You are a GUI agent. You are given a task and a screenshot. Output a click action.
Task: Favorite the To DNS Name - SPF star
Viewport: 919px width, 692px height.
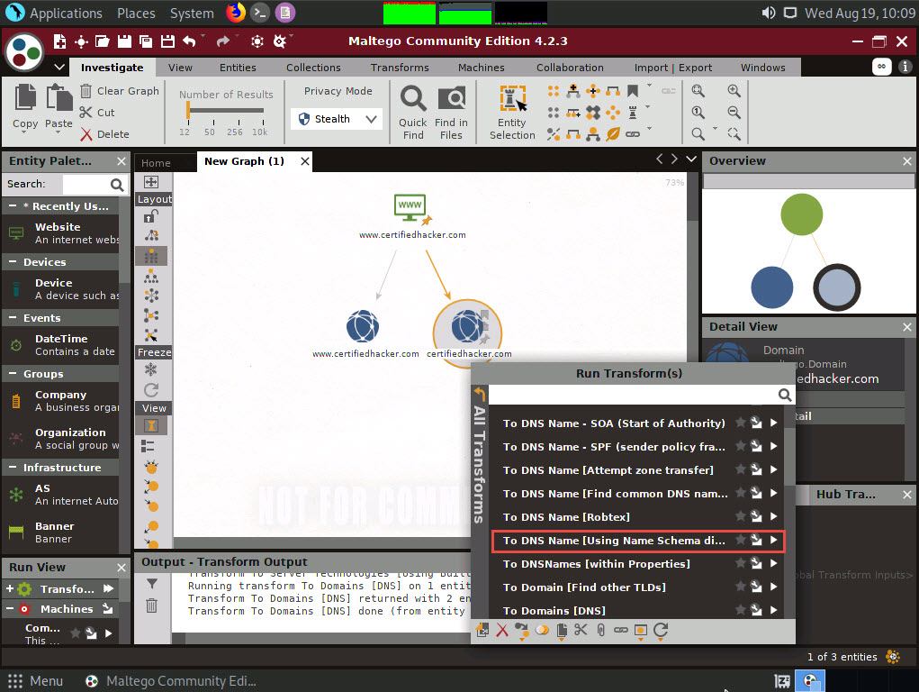[740, 446]
